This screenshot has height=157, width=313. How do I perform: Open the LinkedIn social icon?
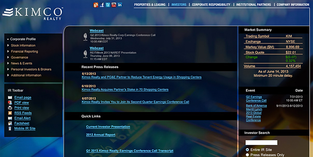(x=120, y=5)
